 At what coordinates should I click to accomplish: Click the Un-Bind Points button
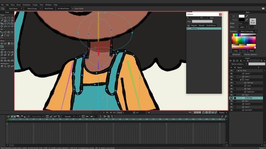tap(63, 8)
